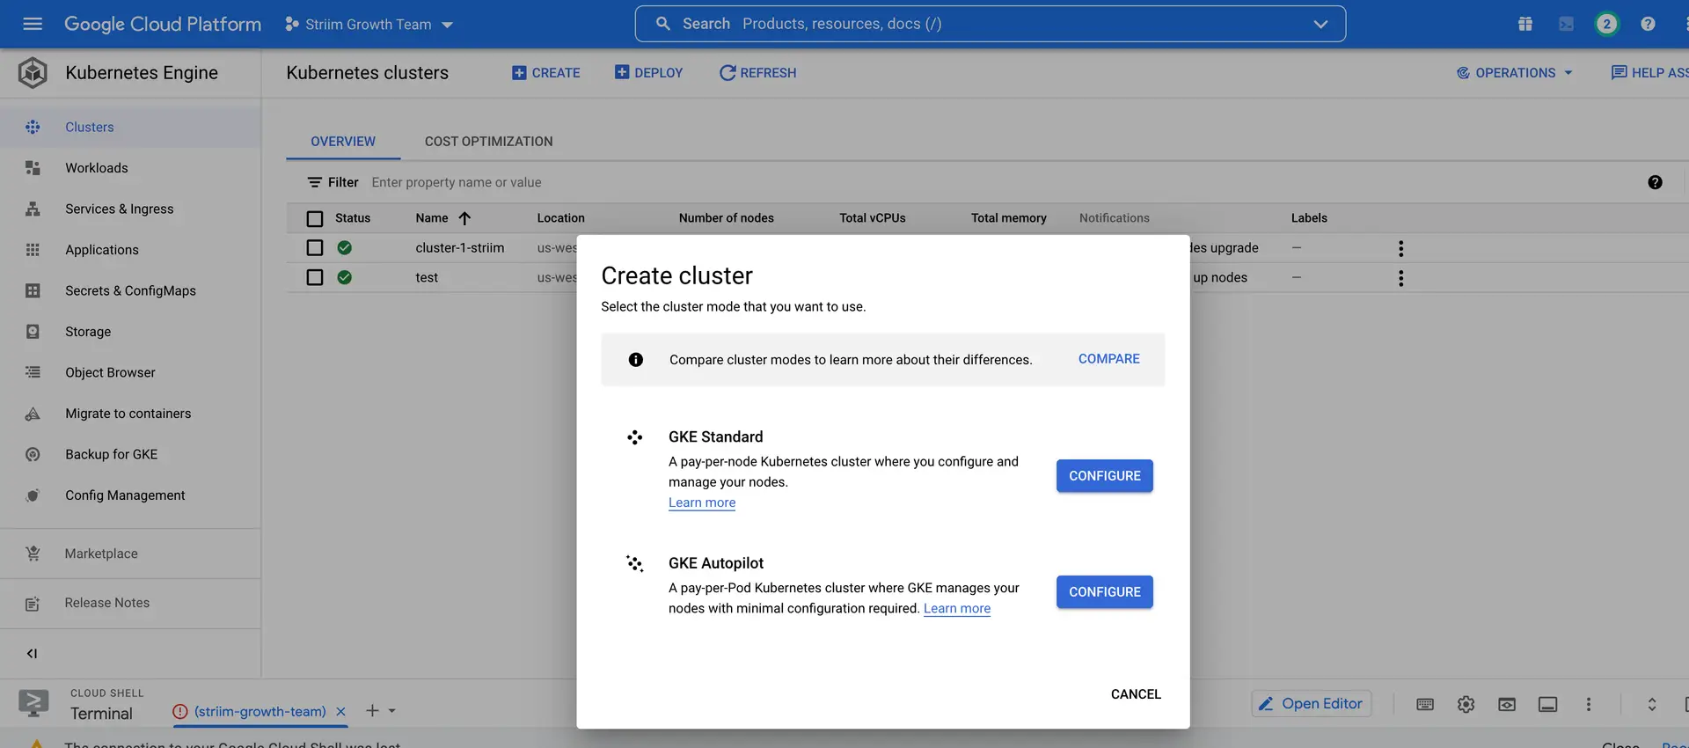Screen dimensions: 1689x748
Task: Open the more actions menu for cluster-1-striim
Action: pos(1400,248)
